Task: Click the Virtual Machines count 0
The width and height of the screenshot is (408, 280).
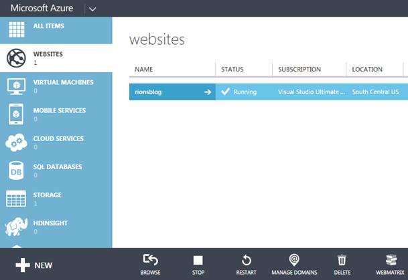Action: click(x=36, y=91)
